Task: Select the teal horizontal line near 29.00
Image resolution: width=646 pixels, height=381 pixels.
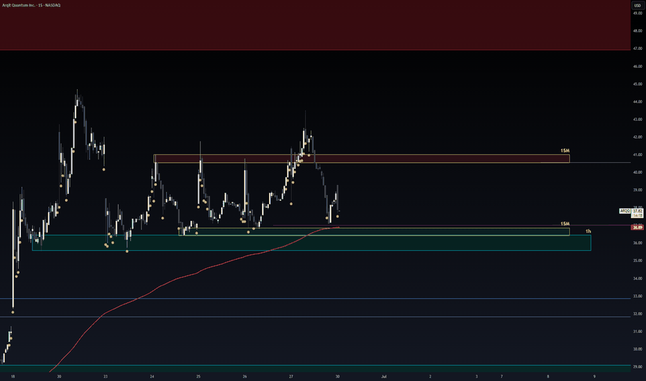Action: tap(315, 365)
